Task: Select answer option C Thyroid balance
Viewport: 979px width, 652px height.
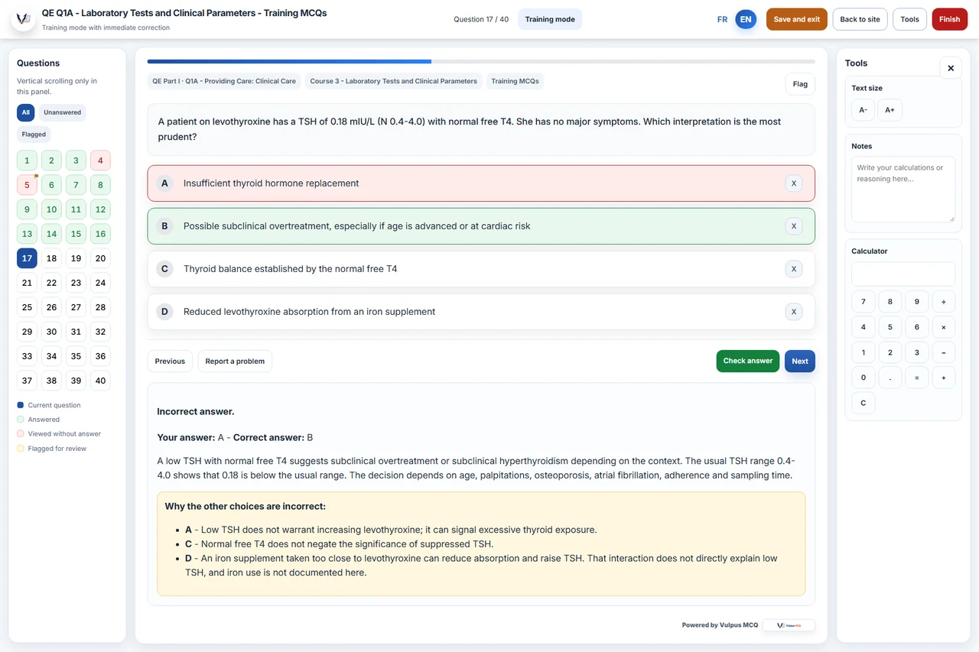Action: (481, 269)
